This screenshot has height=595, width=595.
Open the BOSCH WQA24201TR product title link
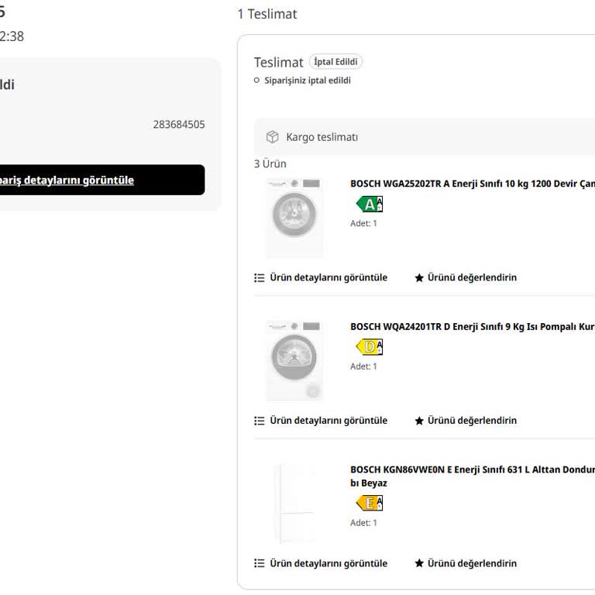pyautogui.click(x=472, y=326)
